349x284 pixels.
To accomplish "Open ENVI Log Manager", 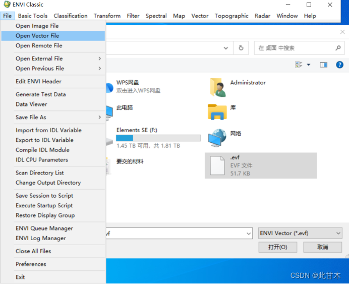I will (x=53, y=238).
